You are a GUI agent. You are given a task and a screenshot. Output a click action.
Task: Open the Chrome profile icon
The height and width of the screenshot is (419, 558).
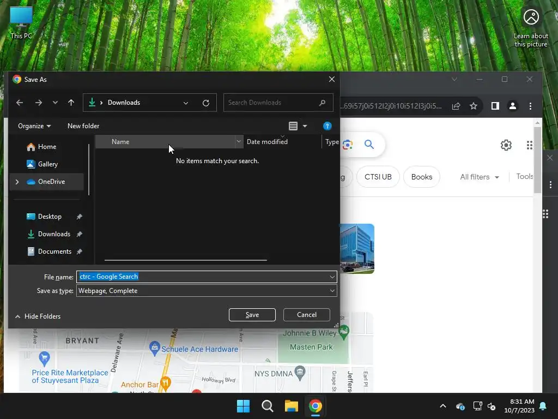coord(512,106)
